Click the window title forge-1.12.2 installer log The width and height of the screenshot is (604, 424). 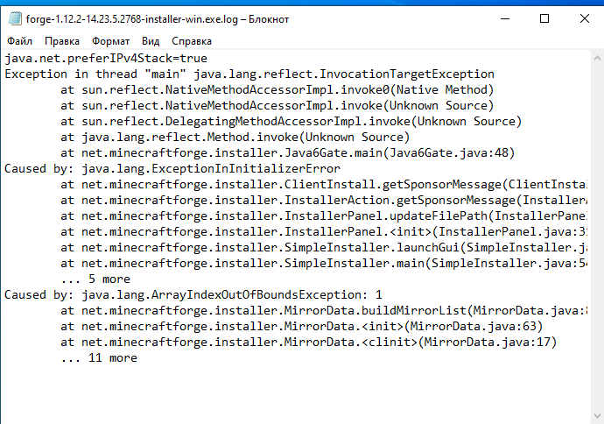pyautogui.click(x=158, y=19)
